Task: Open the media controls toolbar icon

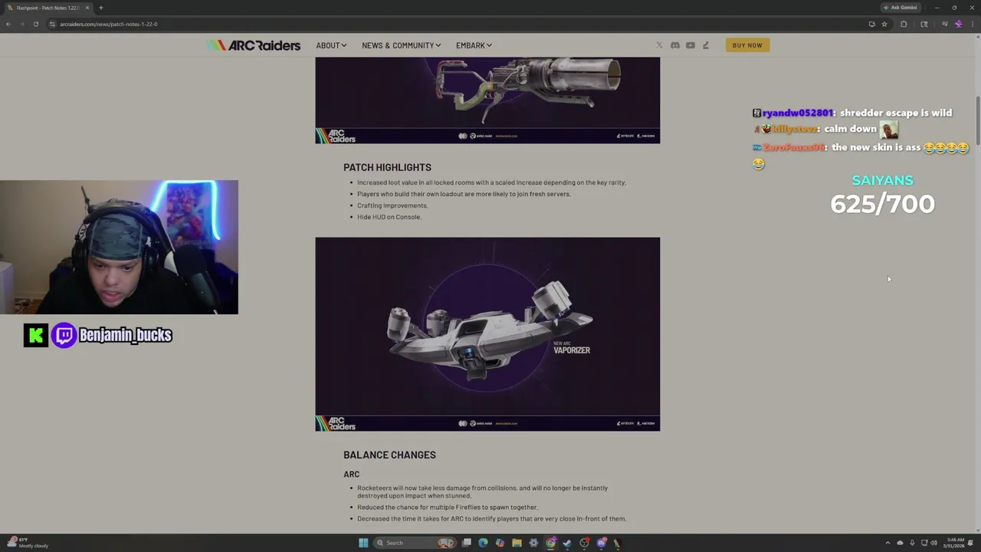Action: click(945, 24)
